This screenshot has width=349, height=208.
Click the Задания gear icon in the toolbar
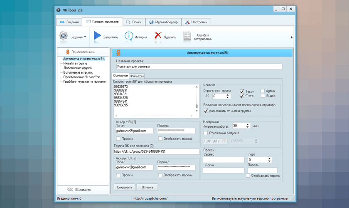[x=64, y=36]
